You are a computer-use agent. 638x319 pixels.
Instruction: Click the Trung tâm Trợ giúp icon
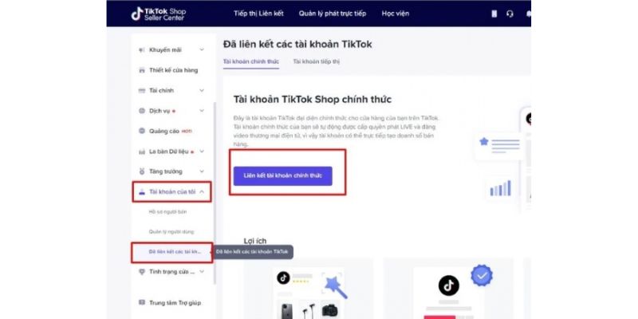pos(142,303)
